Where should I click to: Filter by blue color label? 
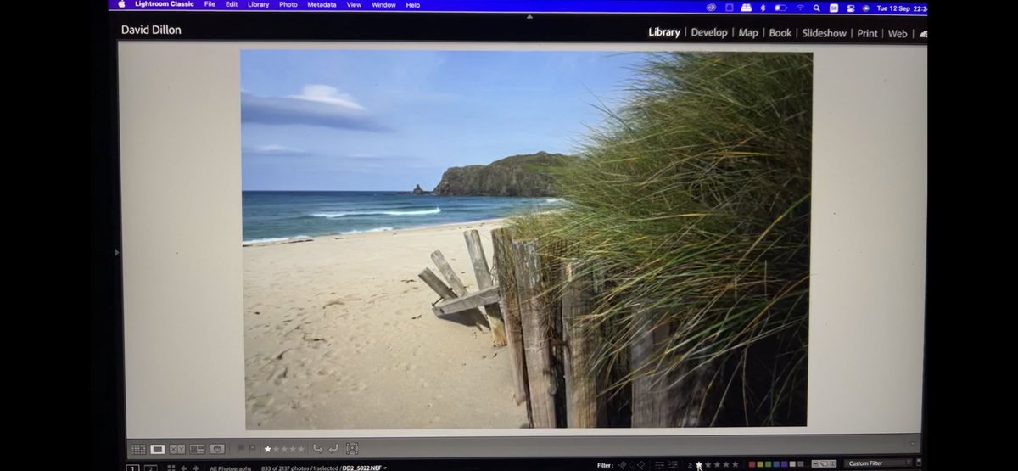point(776,465)
